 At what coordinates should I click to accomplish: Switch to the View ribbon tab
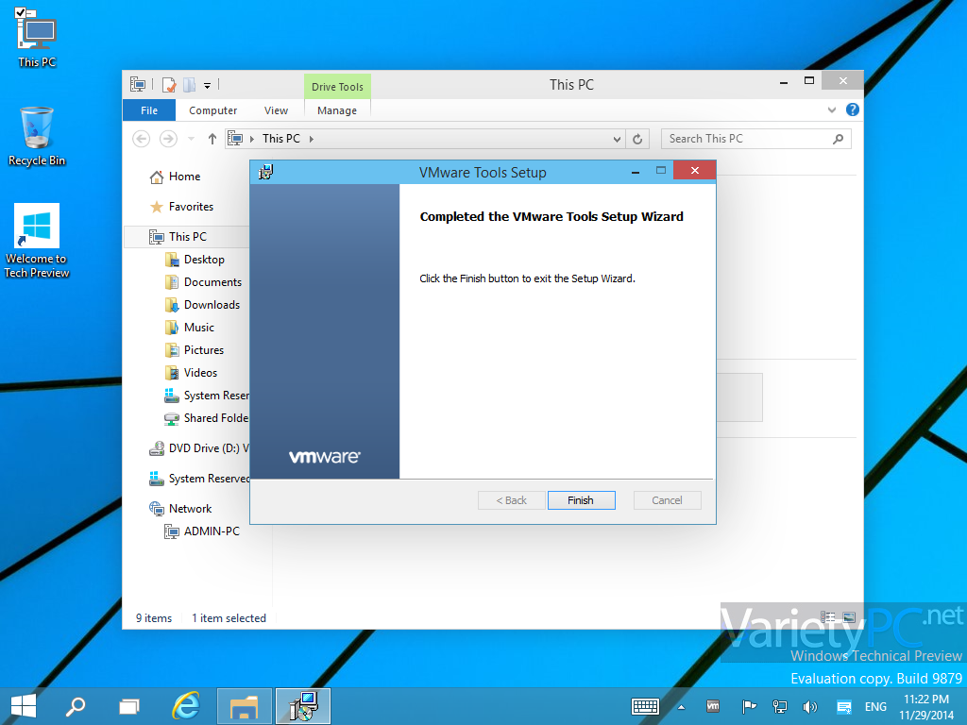coord(276,110)
